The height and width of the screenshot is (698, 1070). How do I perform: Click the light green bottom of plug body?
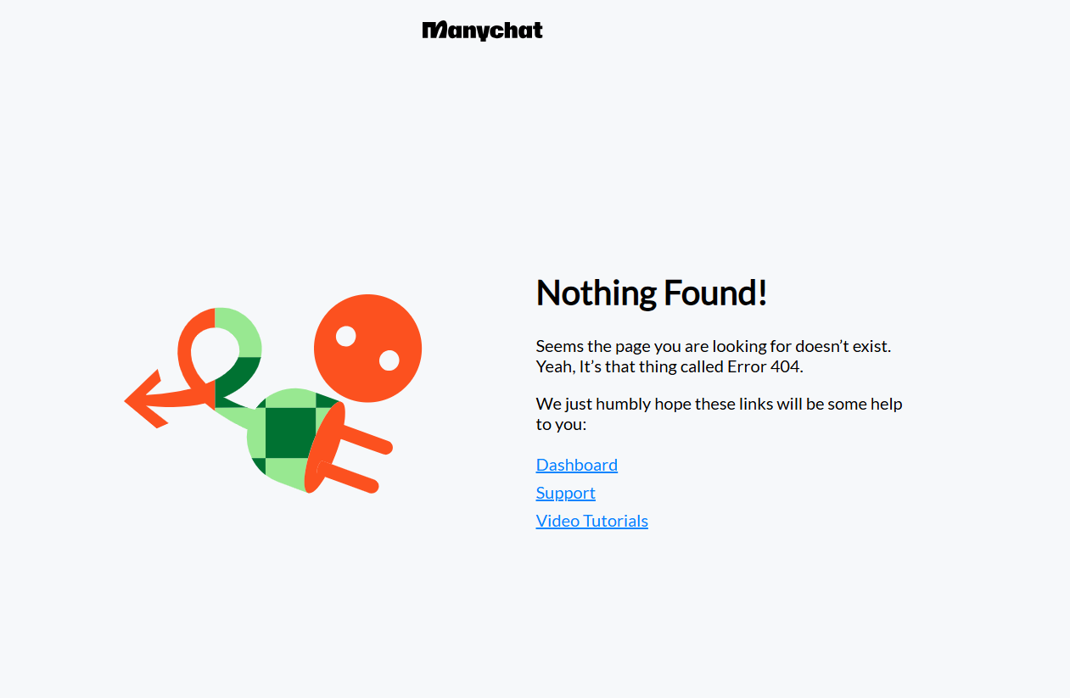284,474
